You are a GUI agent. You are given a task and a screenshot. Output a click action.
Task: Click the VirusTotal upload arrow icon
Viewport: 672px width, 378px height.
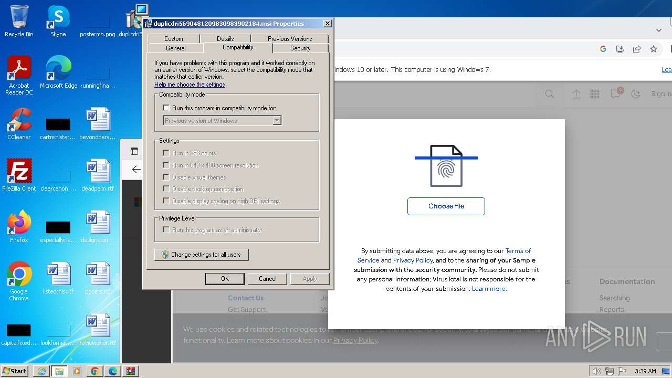[x=576, y=94]
